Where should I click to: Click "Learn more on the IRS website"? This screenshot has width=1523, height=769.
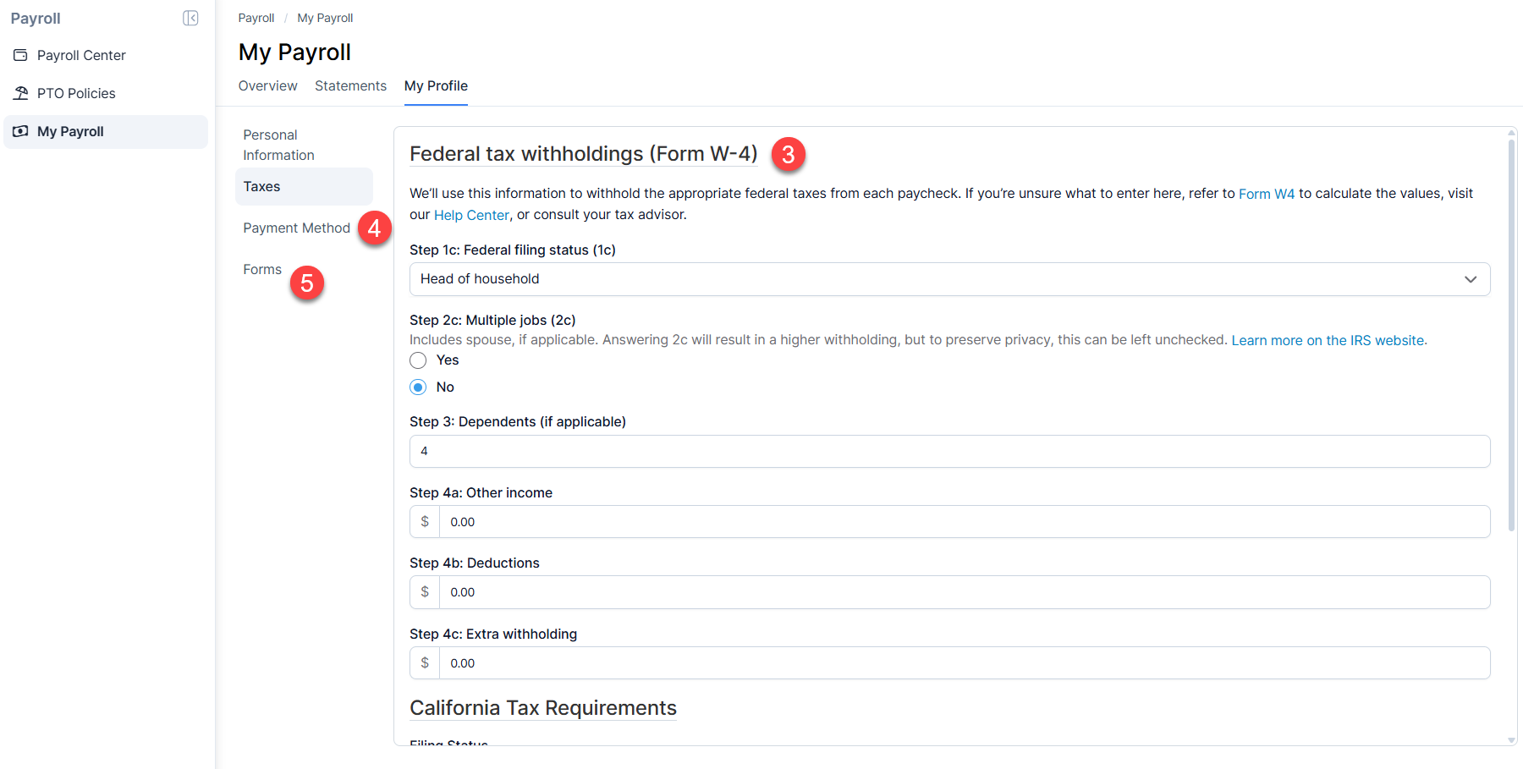point(1327,340)
